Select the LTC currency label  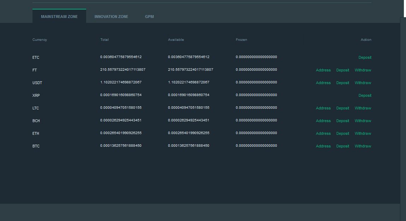pos(36,108)
